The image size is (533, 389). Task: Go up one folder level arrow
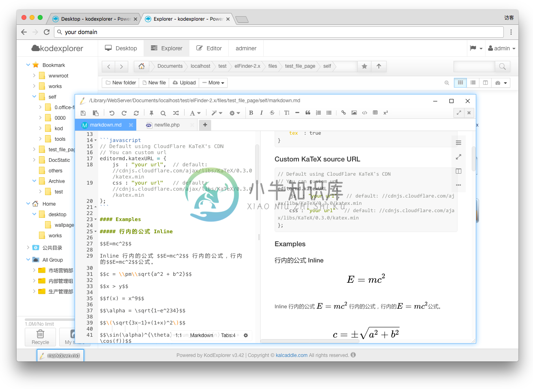[379, 66]
